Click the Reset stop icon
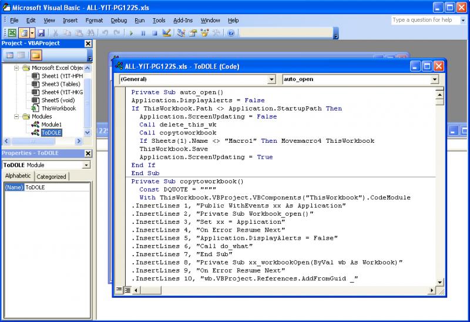470x322 pixels. tap(155, 33)
